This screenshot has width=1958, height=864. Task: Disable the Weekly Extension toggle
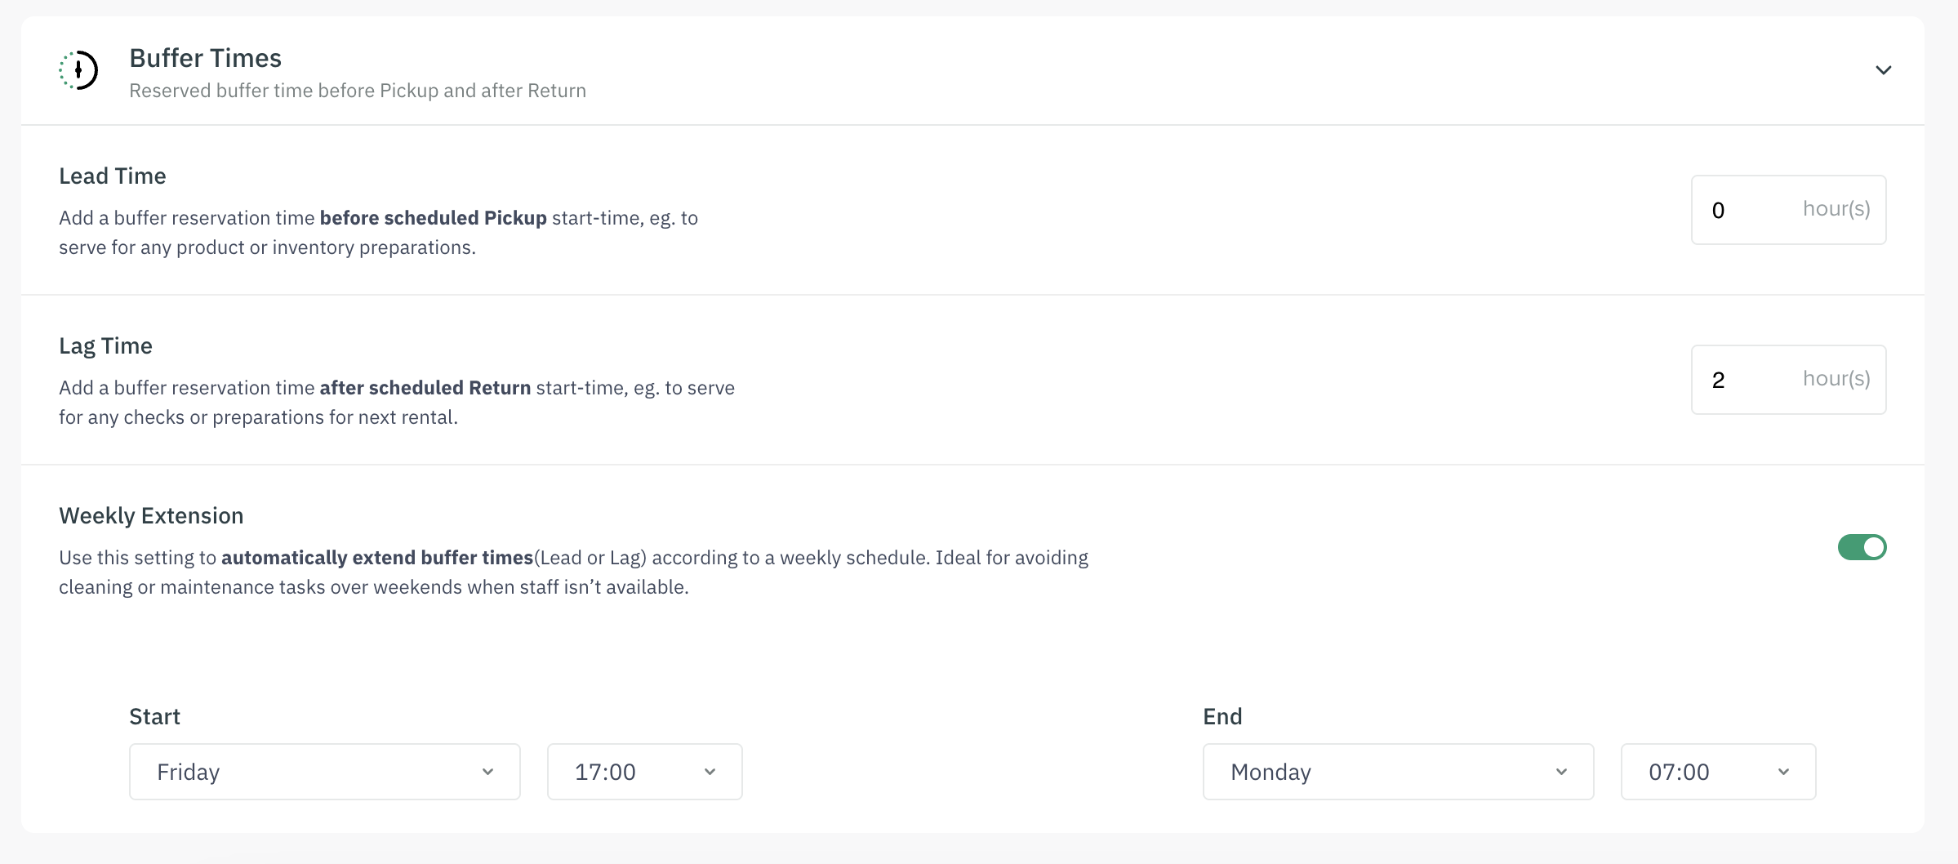point(1862,547)
